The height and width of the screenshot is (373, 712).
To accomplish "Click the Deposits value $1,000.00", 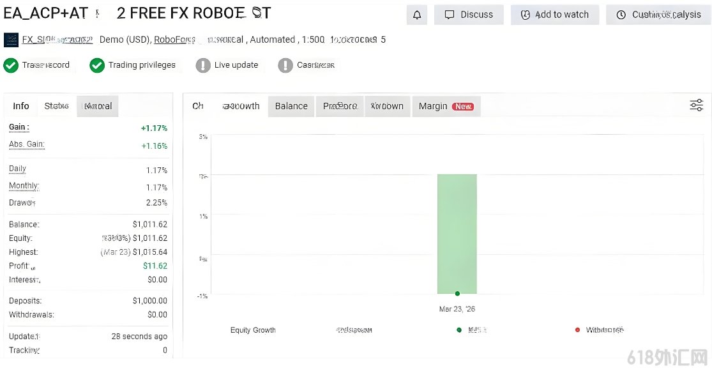I will 150,301.
